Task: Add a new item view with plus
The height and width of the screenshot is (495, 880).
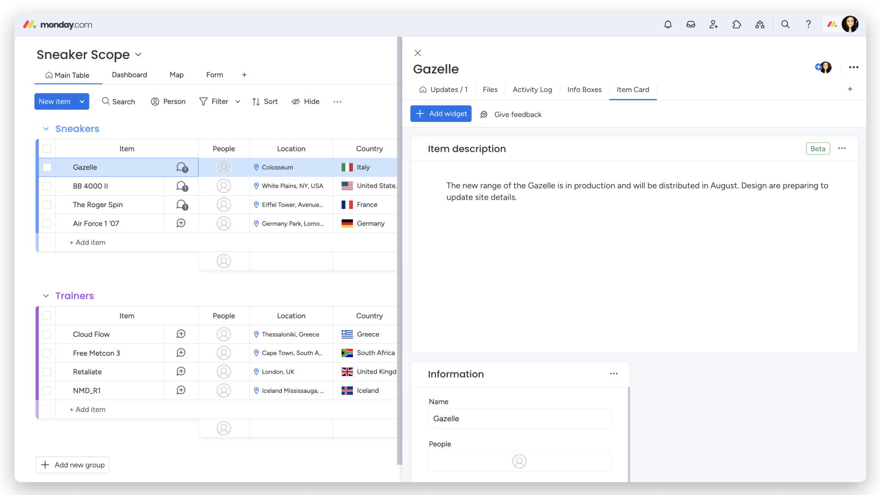Action: [x=850, y=89]
